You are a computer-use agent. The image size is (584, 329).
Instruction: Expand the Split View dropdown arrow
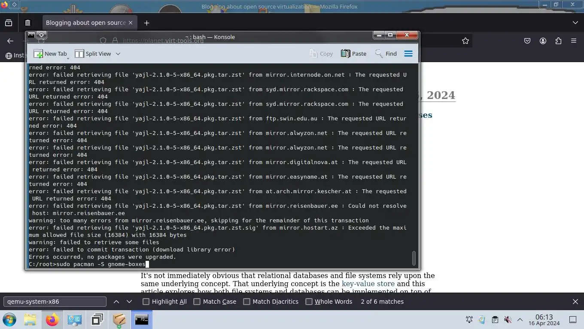click(118, 54)
